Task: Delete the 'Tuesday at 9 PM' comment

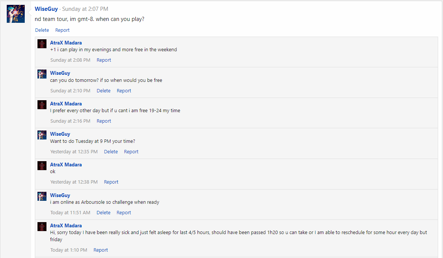Action: tap(111, 152)
